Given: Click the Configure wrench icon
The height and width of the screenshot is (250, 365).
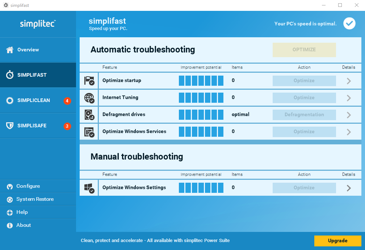Looking at the screenshot, I should click(10, 187).
